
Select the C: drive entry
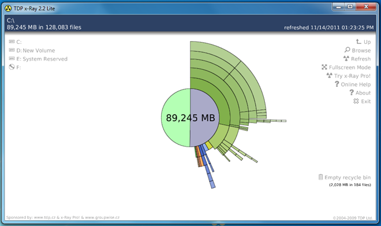(x=16, y=42)
